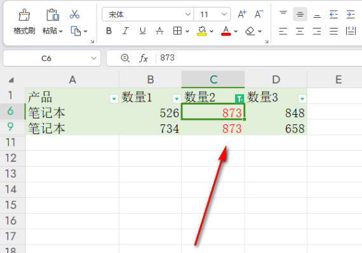
Task: Open the active 数量2 filter button
Action: pos(239,99)
